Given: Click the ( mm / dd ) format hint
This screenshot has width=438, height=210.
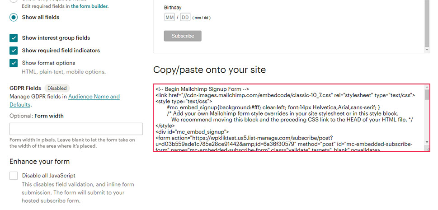Looking at the screenshot, I should pyautogui.click(x=202, y=18).
